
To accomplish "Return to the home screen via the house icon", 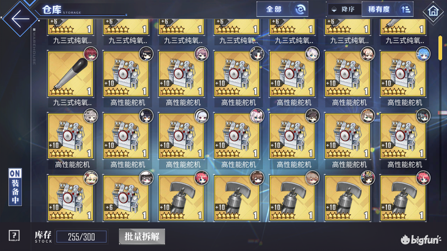I will tap(433, 11).
